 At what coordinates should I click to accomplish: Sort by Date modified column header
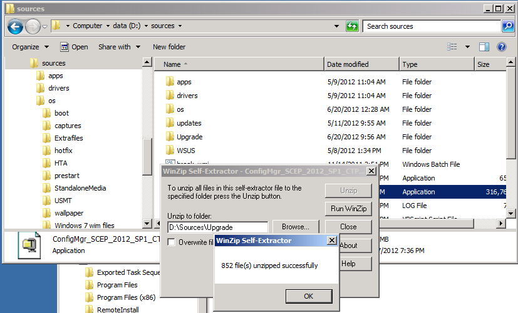(362, 64)
